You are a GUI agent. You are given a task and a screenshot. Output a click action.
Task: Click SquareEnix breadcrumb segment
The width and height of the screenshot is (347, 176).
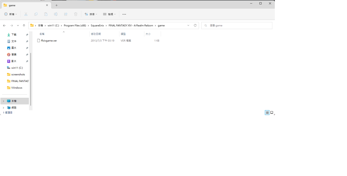pos(97,25)
